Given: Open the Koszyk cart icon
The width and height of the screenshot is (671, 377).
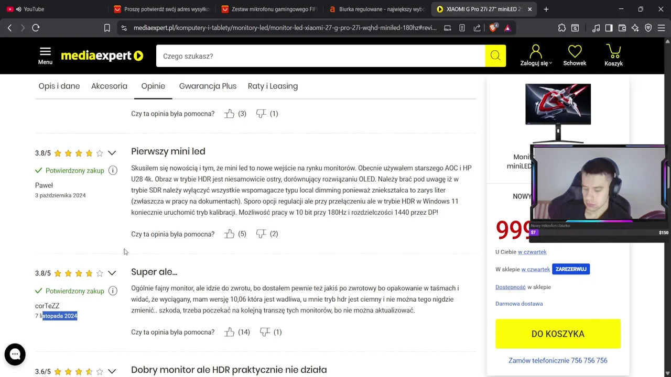Looking at the screenshot, I should (x=613, y=56).
